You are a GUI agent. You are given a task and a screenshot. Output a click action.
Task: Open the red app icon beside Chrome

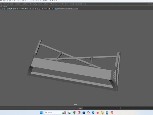79,112
